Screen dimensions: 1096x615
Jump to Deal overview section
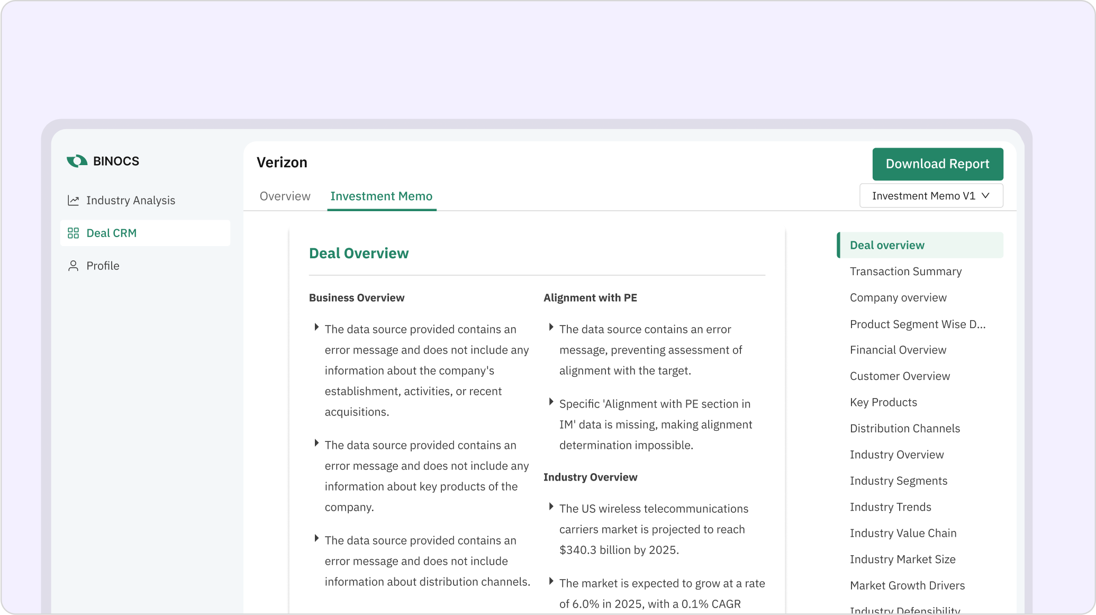click(920, 245)
